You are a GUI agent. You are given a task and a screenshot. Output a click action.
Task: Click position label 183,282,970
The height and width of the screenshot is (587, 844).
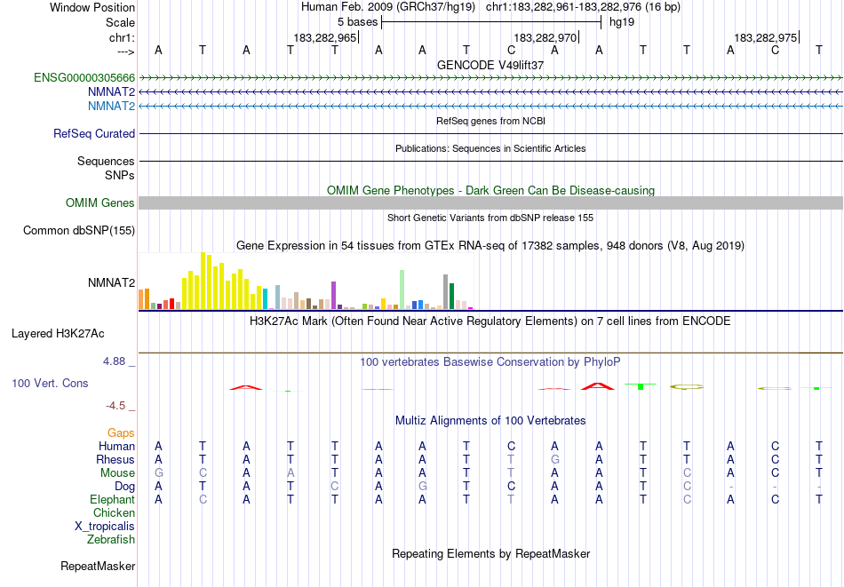coord(545,37)
